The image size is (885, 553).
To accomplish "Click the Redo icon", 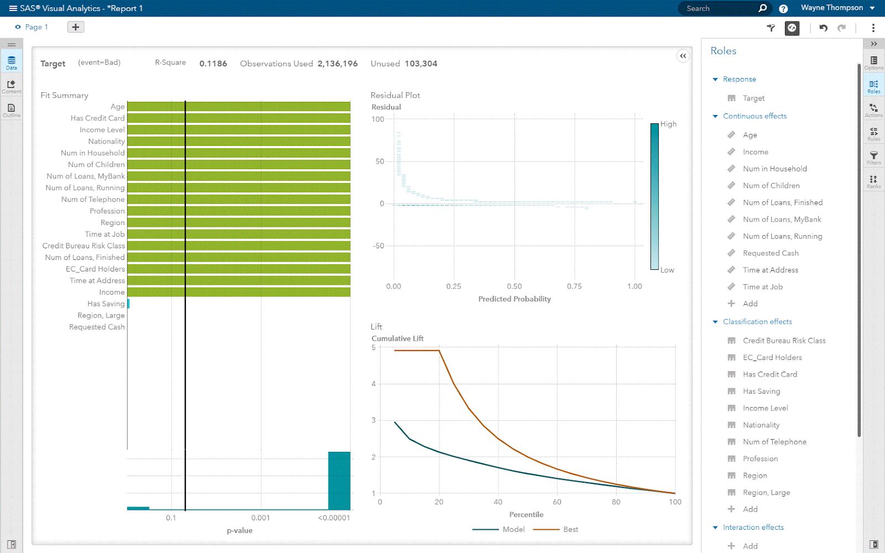I will (841, 27).
